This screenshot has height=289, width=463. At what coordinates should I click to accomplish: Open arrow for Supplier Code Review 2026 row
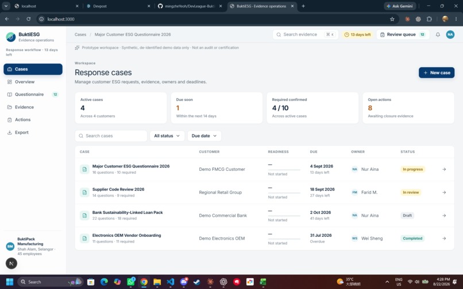point(444,192)
